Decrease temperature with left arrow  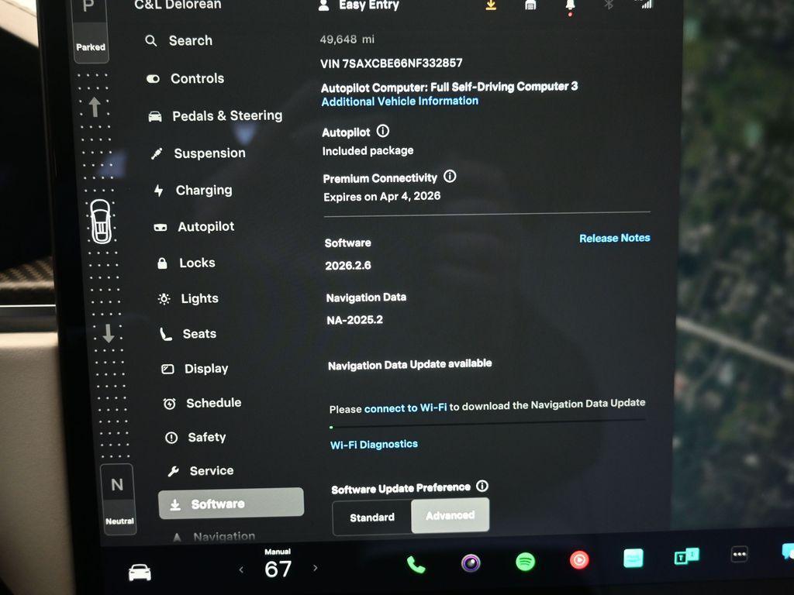241,569
